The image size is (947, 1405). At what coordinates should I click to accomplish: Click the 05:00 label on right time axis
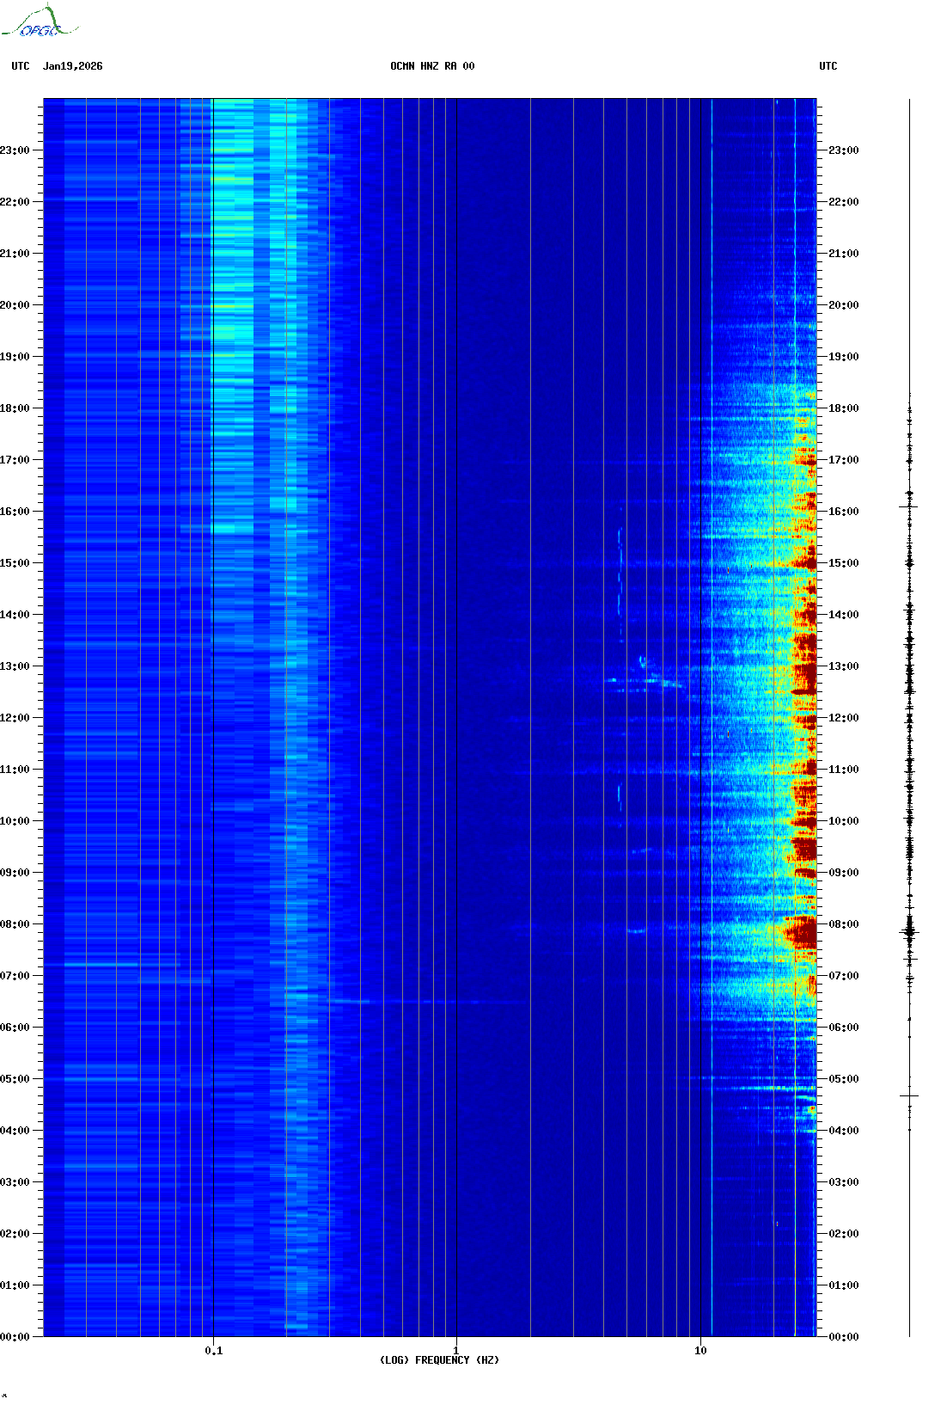(x=843, y=1079)
